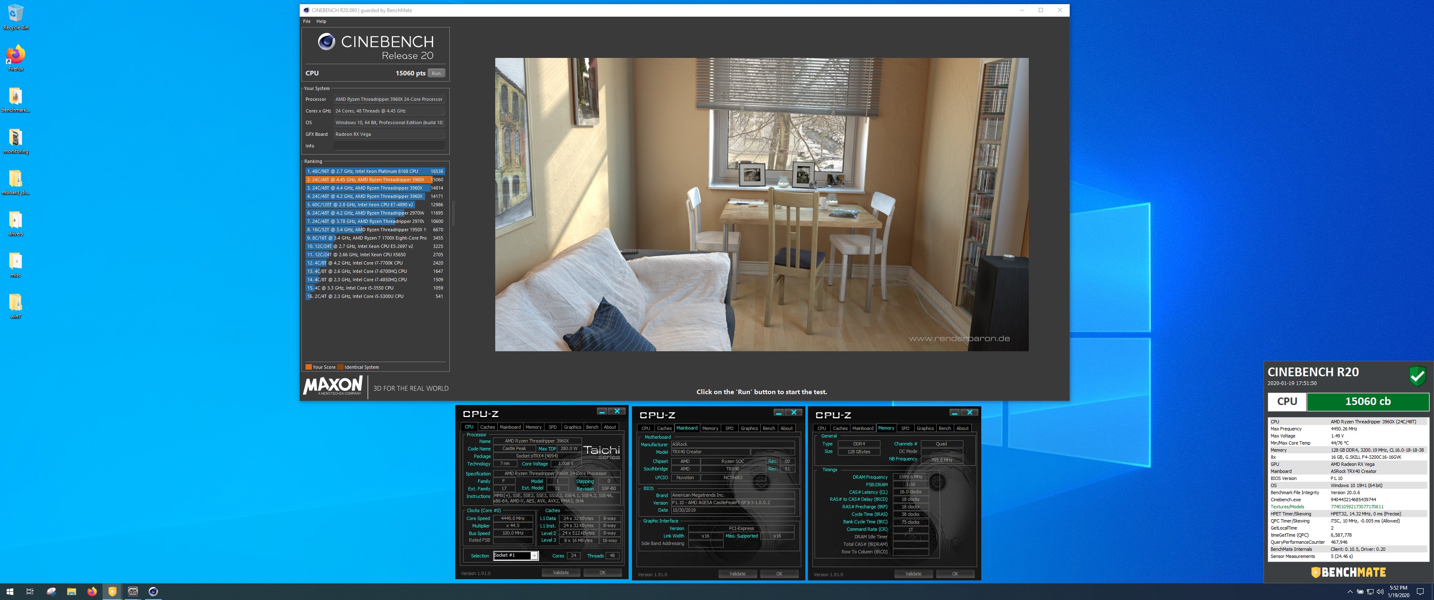Screen dimensions: 1434x600
Task: Open Graphics tab in first CPU-Z window
Action: tap(572, 427)
